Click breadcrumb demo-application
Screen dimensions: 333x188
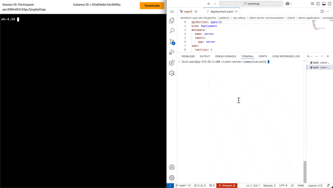309,18
